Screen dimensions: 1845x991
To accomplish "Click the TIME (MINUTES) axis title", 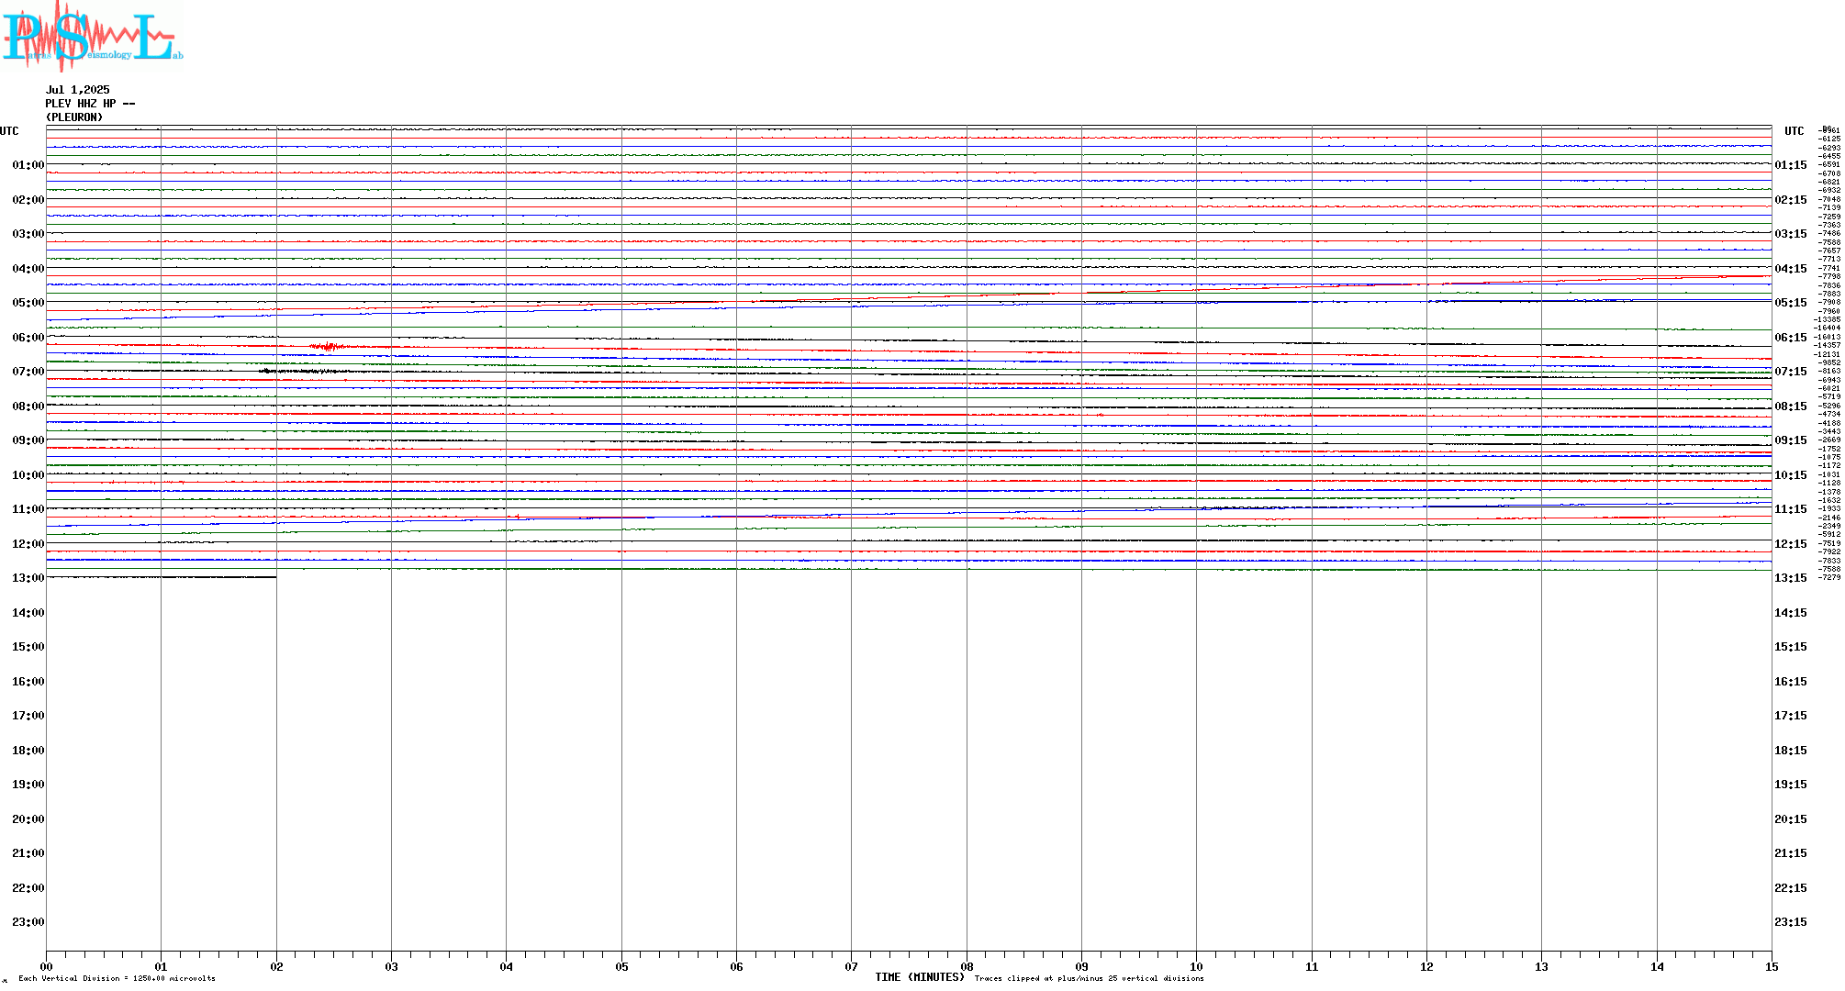I will pos(920,977).
